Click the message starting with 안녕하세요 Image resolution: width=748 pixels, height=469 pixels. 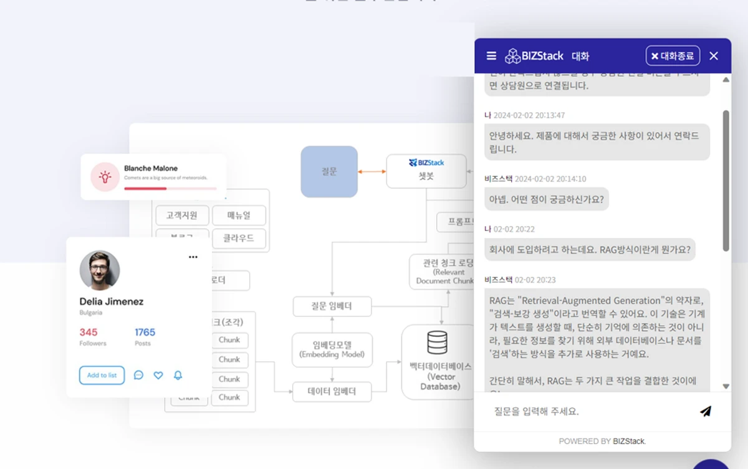597,142
